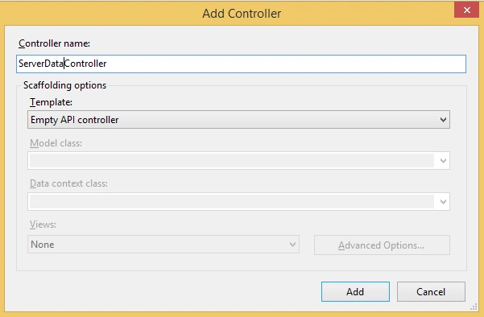This screenshot has width=484, height=317.
Task: Click the Add Controller title bar
Action: [x=242, y=14]
